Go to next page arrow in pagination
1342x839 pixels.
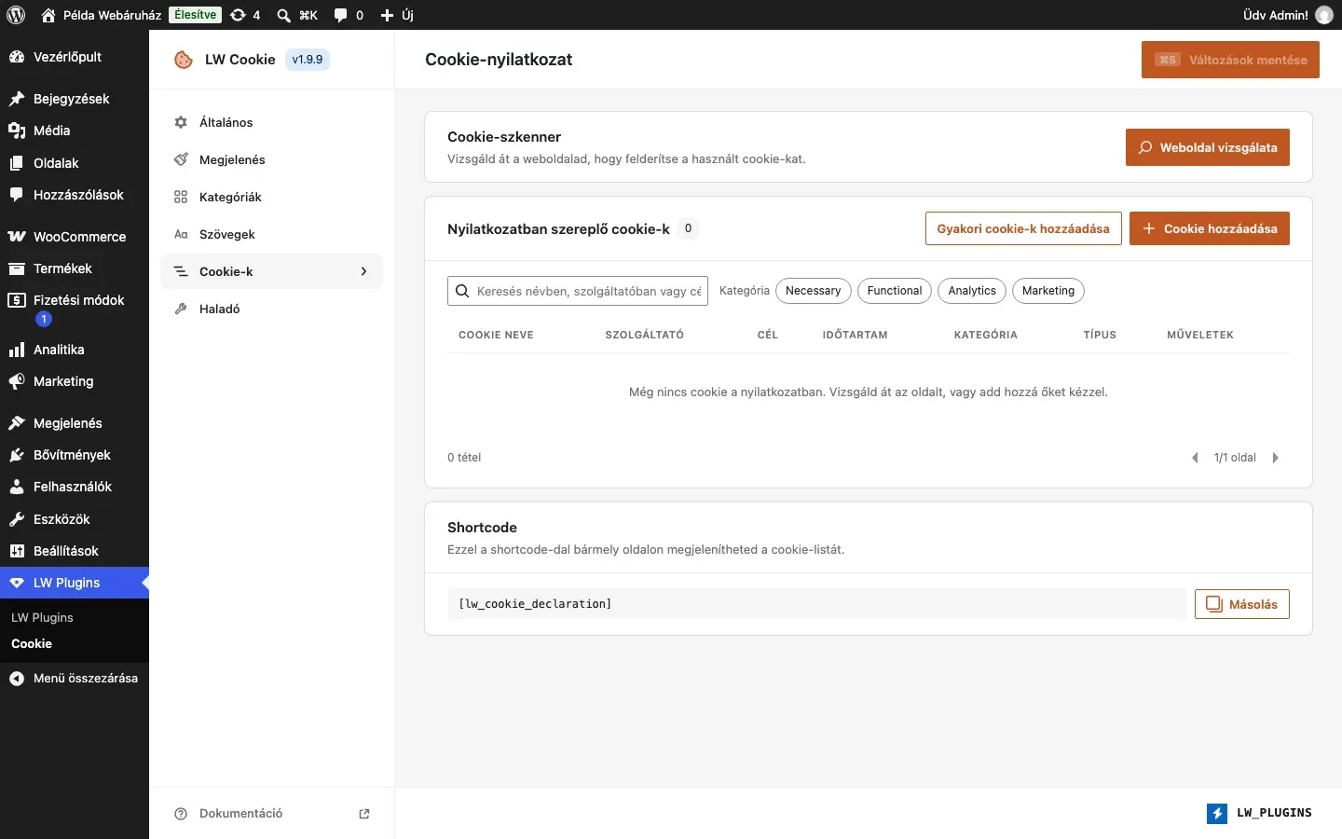coord(1276,458)
